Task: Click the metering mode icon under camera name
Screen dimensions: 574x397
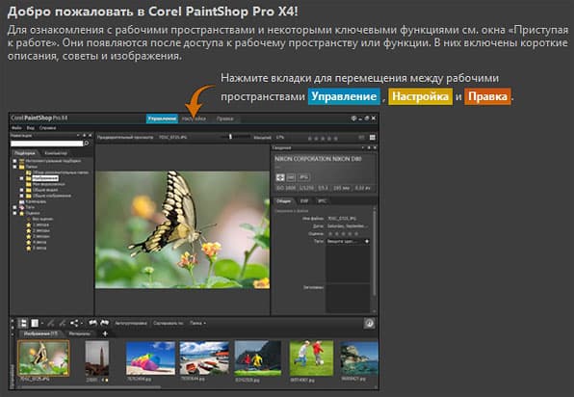Action: coord(280,177)
